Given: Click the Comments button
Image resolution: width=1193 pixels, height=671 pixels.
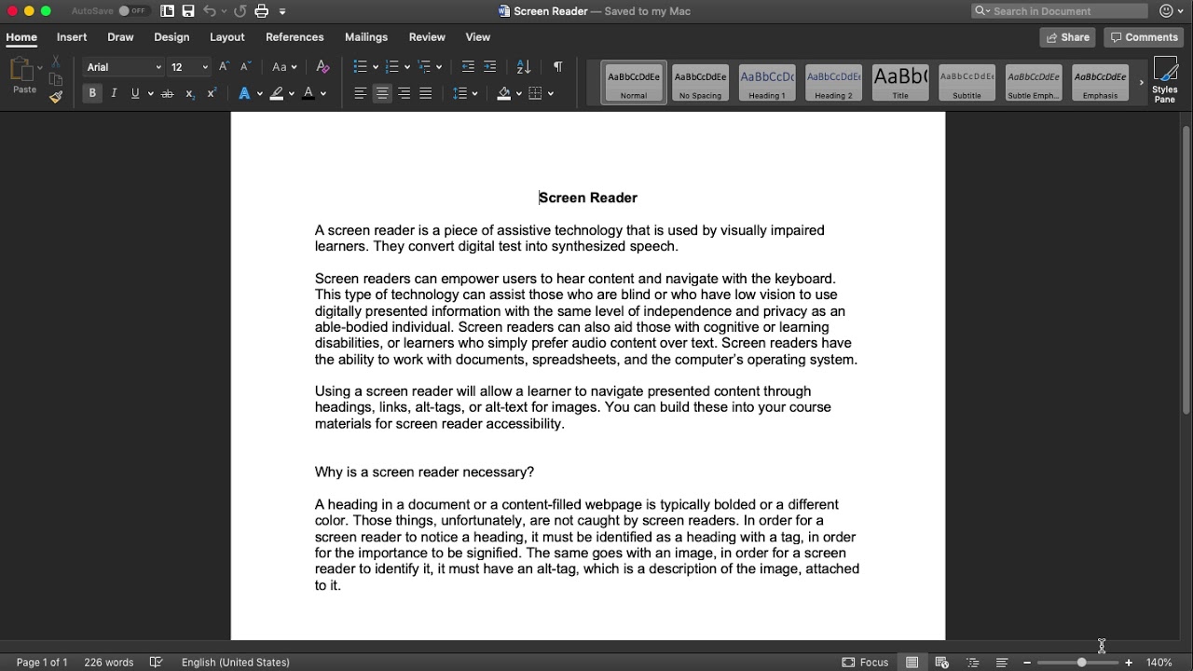Looking at the screenshot, I should pyautogui.click(x=1145, y=37).
